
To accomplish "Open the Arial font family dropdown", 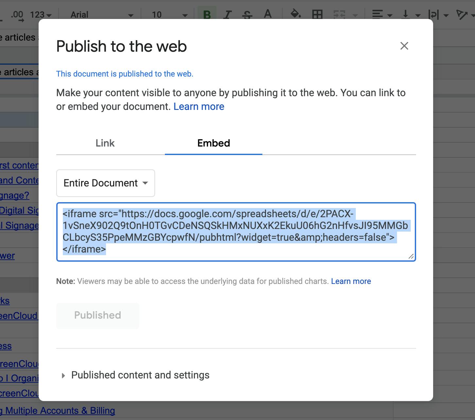I will [x=102, y=15].
